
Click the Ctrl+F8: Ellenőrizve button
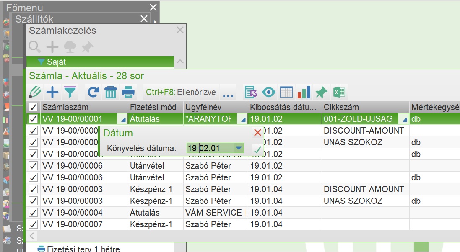coord(181,92)
